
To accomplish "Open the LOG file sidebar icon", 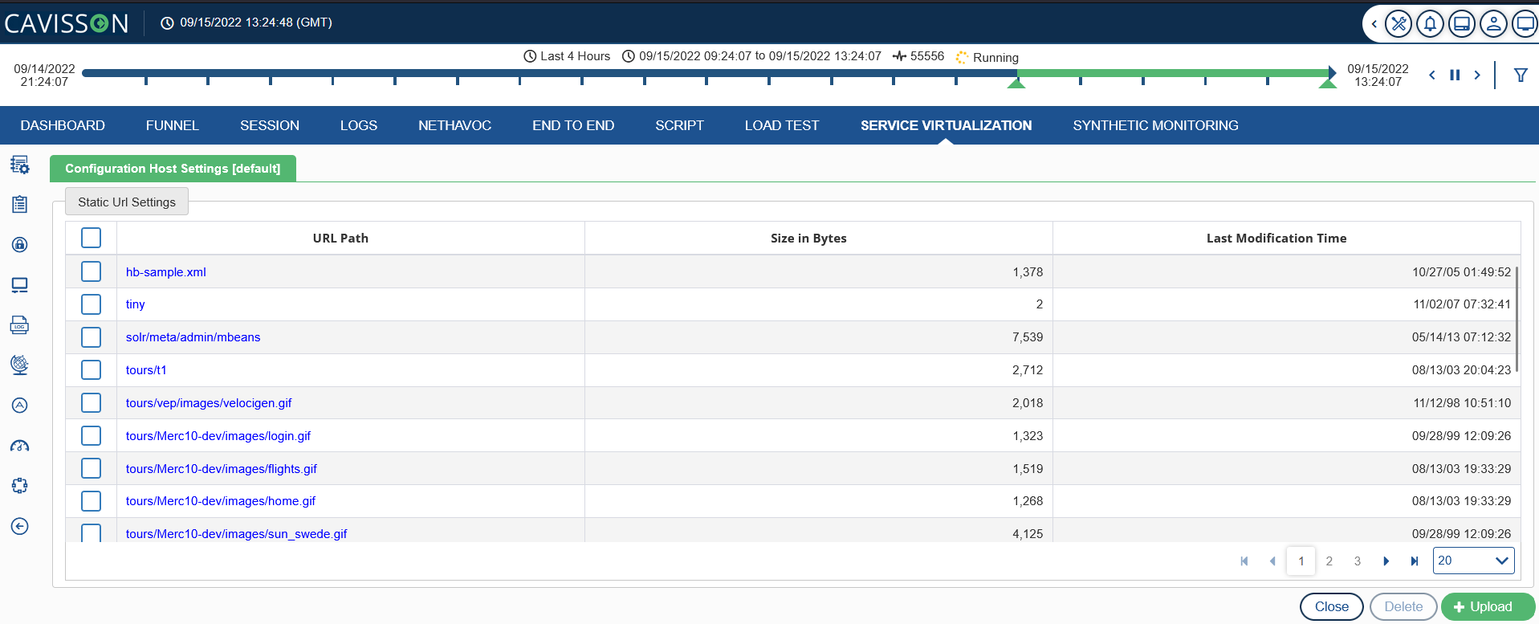I will (x=20, y=325).
